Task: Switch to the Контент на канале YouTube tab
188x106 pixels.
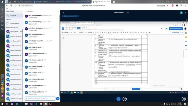Action: (82, 2)
